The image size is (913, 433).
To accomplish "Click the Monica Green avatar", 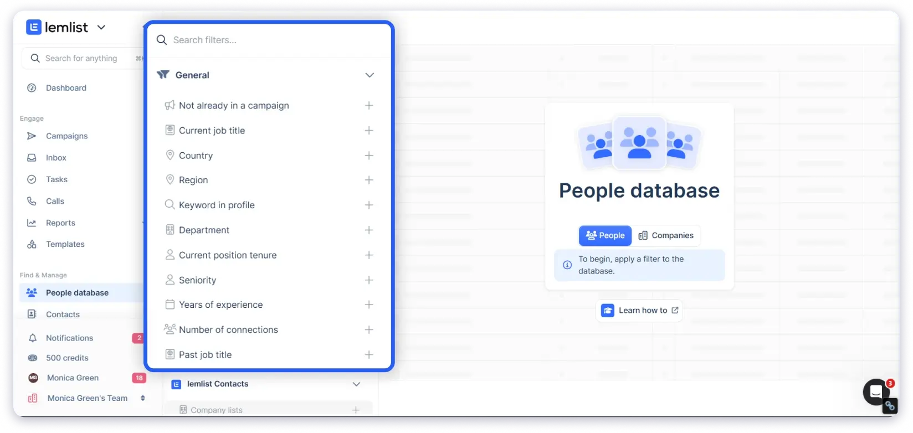I will point(33,378).
